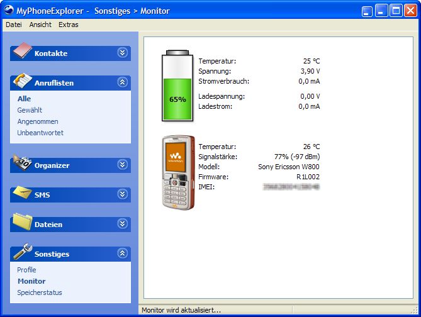This screenshot has height=317, width=421.
Task: Open the Speicherstatus page
Action: [x=40, y=292]
